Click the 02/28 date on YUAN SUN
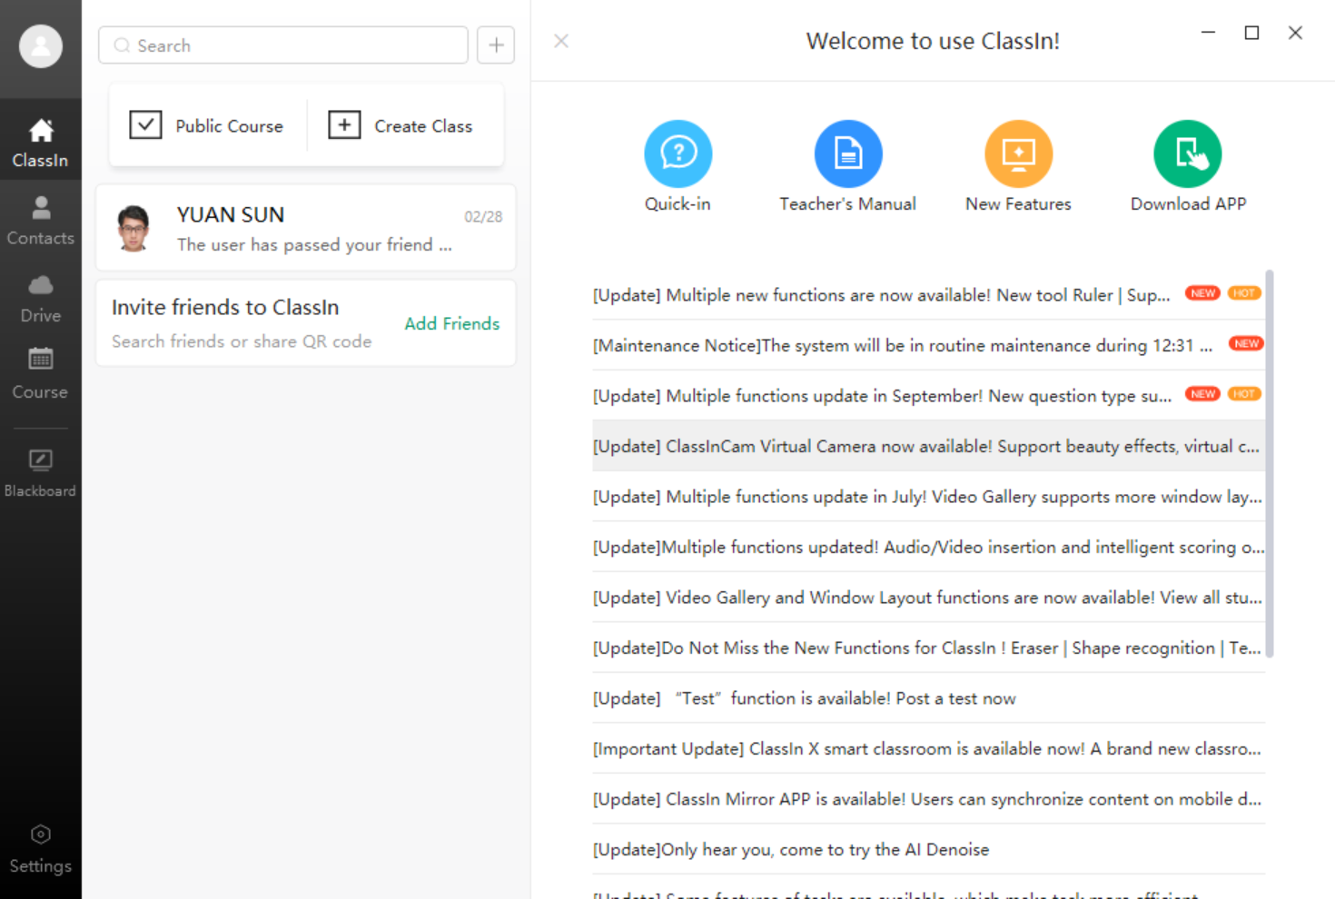 click(x=483, y=217)
